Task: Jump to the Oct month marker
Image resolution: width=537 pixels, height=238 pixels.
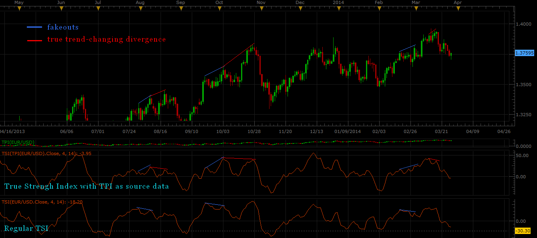Action: point(219,8)
